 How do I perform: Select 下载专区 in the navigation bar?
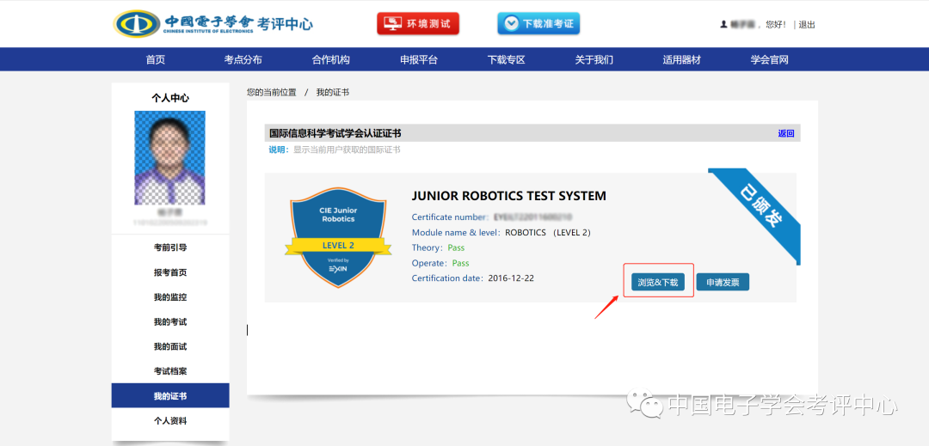(x=507, y=59)
